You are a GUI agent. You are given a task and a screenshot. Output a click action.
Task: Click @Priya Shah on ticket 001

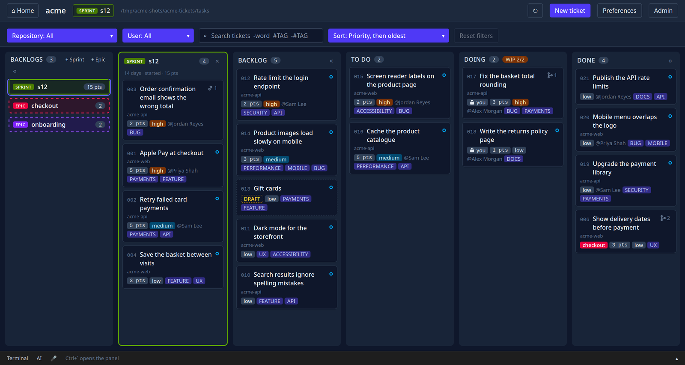tap(182, 171)
